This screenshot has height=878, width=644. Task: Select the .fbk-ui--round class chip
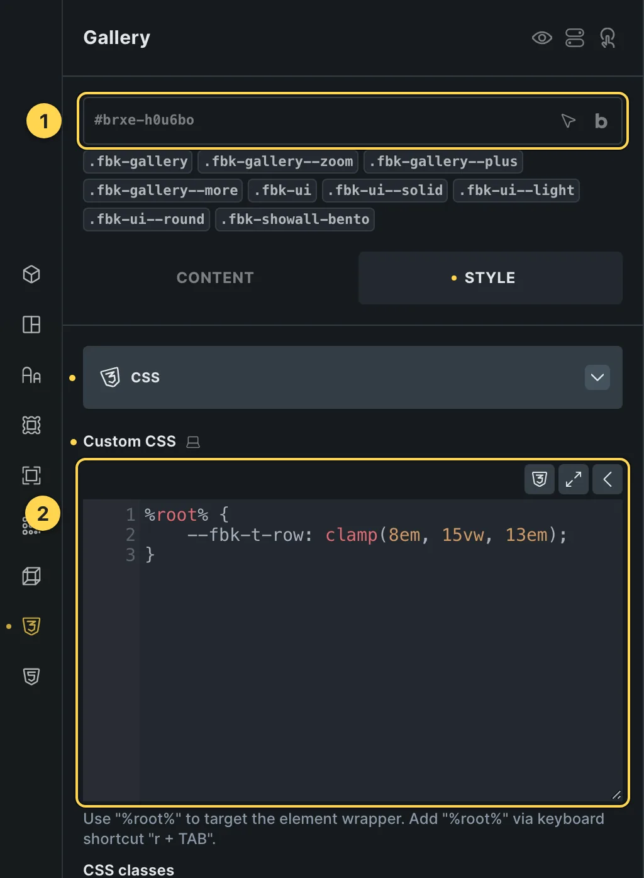pos(147,219)
